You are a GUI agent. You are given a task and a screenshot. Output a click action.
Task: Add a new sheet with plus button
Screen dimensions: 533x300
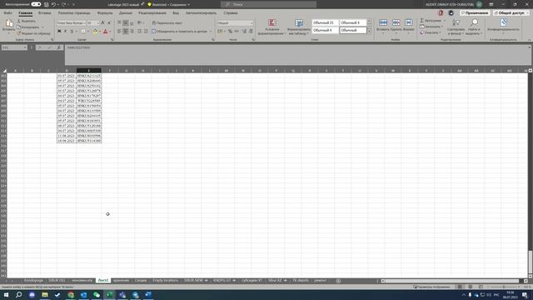(x=338, y=281)
